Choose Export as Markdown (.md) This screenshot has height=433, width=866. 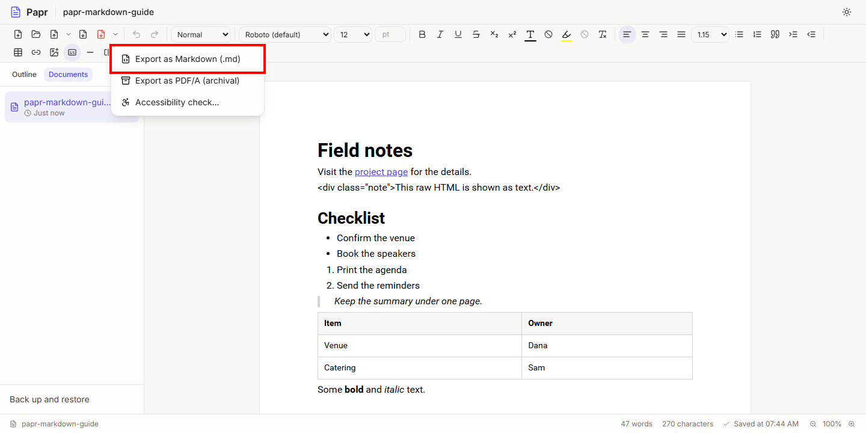point(188,59)
